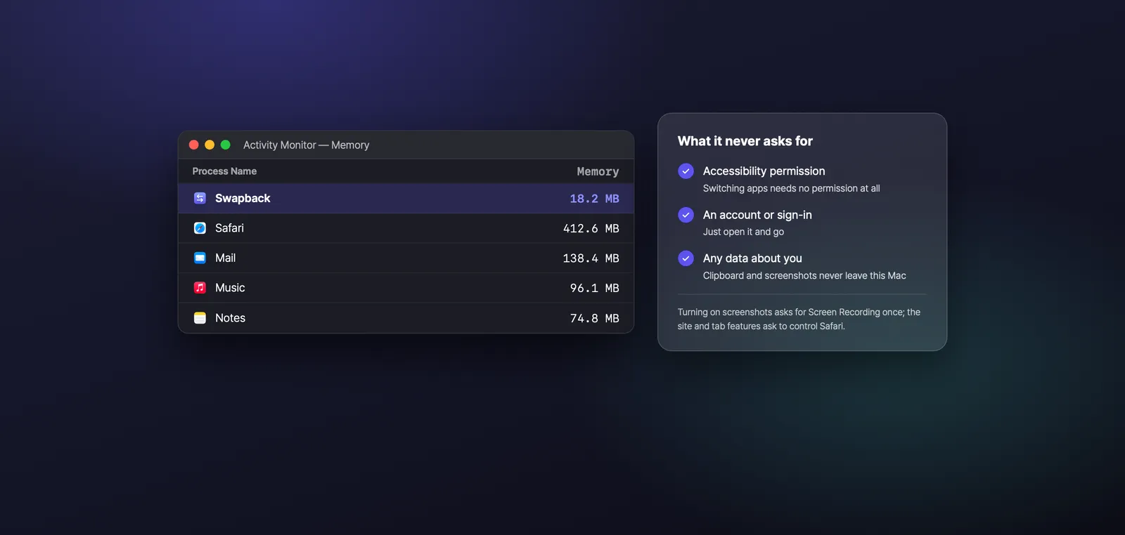This screenshot has width=1125, height=535.
Task: Click the Music note icon
Action: (200, 288)
